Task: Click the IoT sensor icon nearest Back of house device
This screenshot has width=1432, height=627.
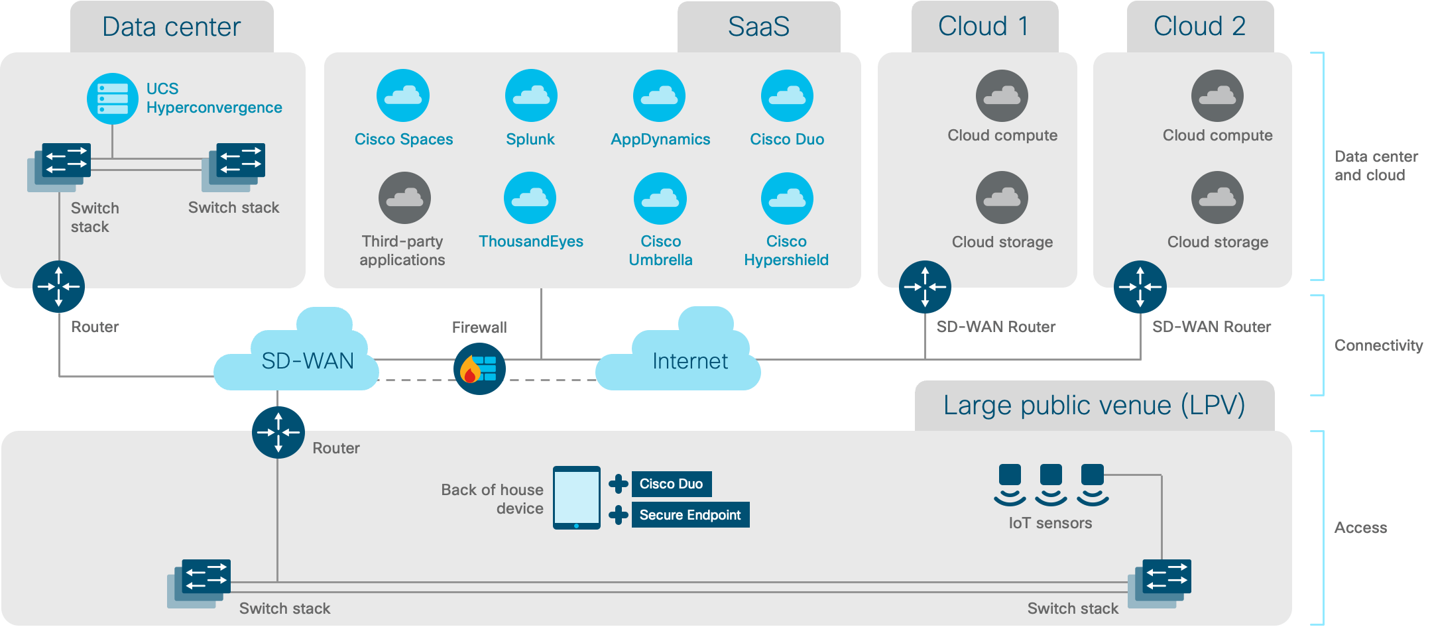Action: click(1010, 484)
